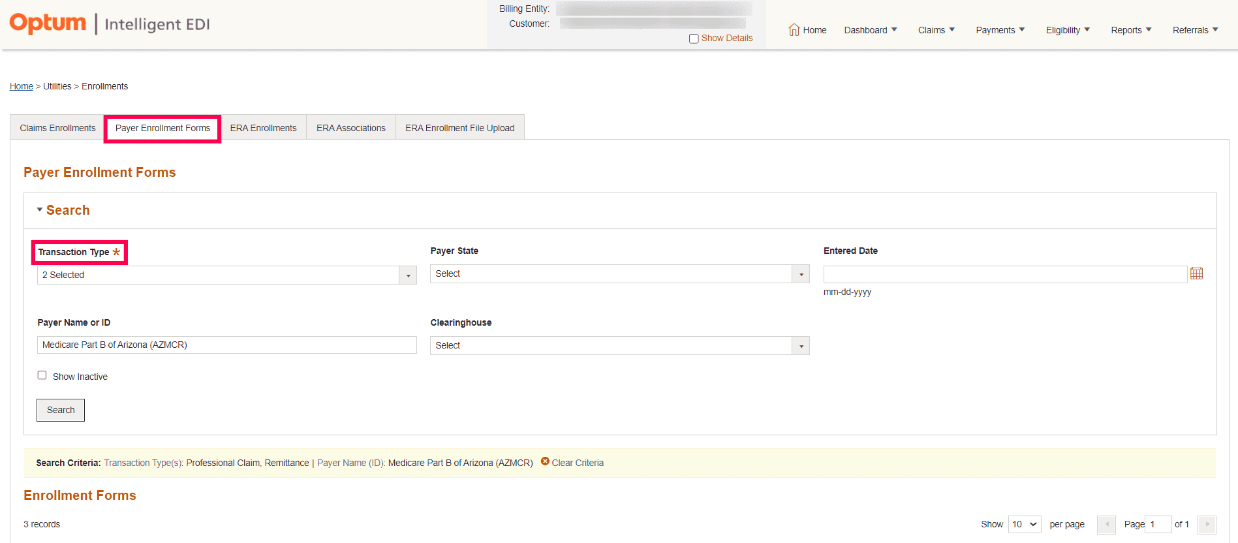The width and height of the screenshot is (1238, 543).
Task: Switch to the Claims Enrollments tab
Action: [x=57, y=128]
